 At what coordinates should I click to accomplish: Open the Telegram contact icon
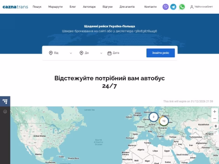(173, 7)
